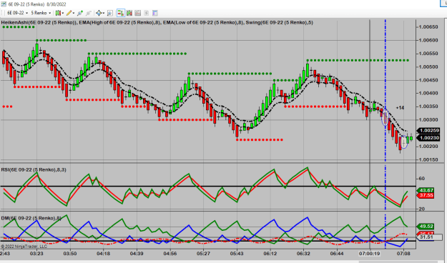The height and width of the screenshot is (263, 447).
Task: Click the 1.00500 price axis label
Action: (428, 66)
